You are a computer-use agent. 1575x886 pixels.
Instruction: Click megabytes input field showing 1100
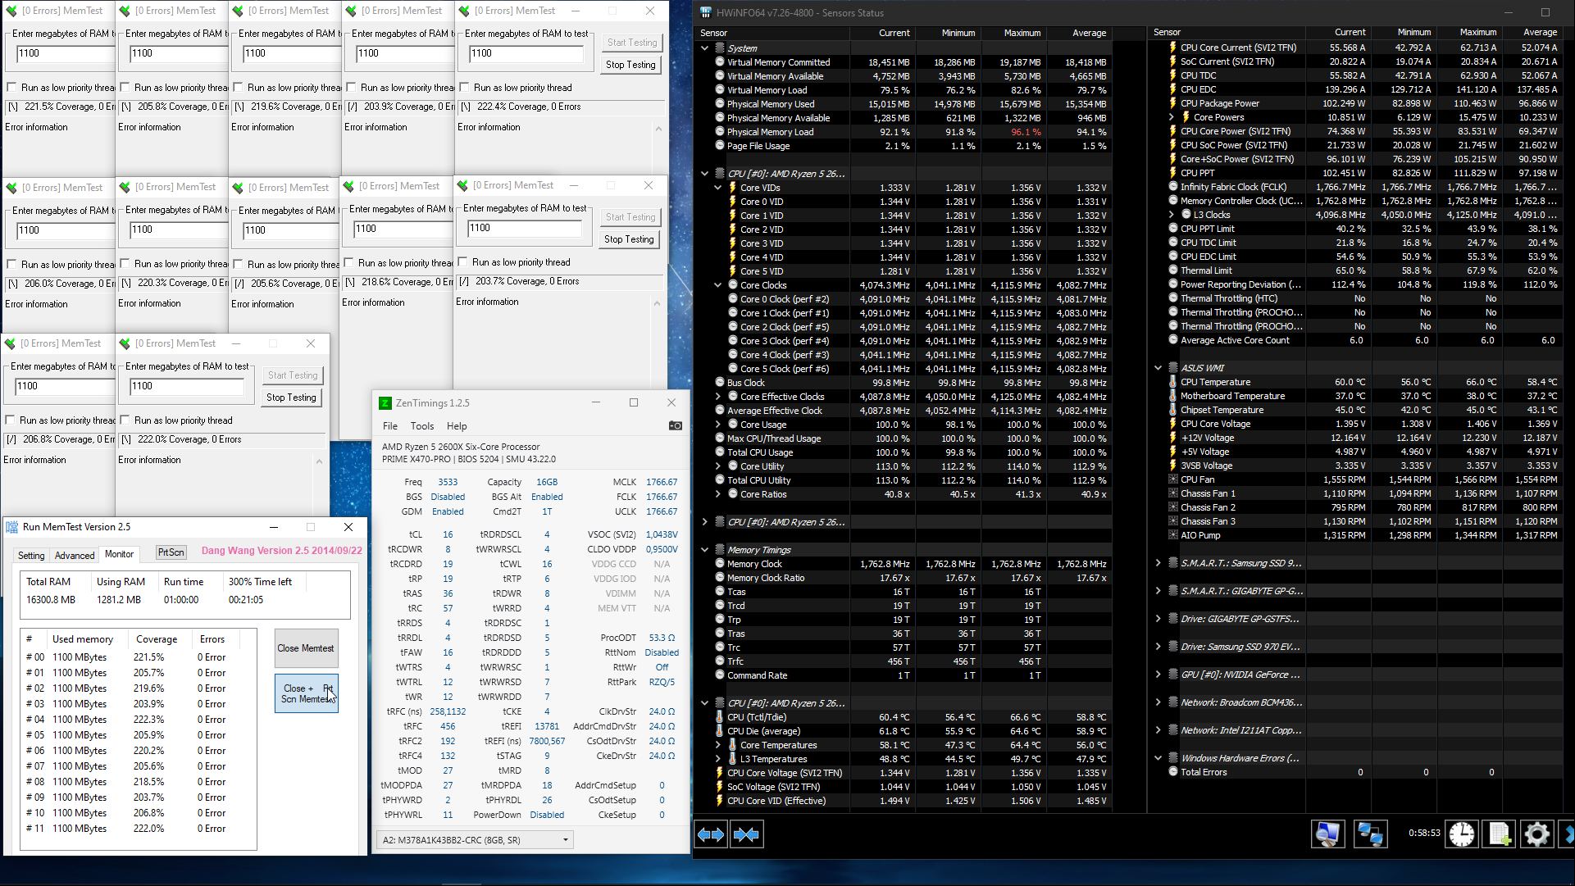(526, 54)
